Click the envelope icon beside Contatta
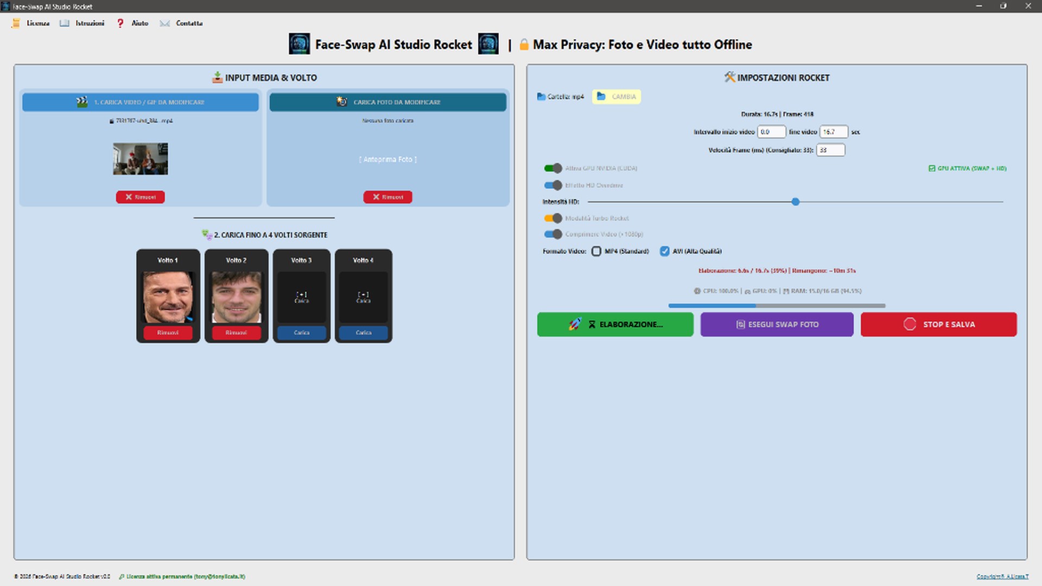Image resolution: width=1042 pixels, height=586 pixels. click(165, 23)
